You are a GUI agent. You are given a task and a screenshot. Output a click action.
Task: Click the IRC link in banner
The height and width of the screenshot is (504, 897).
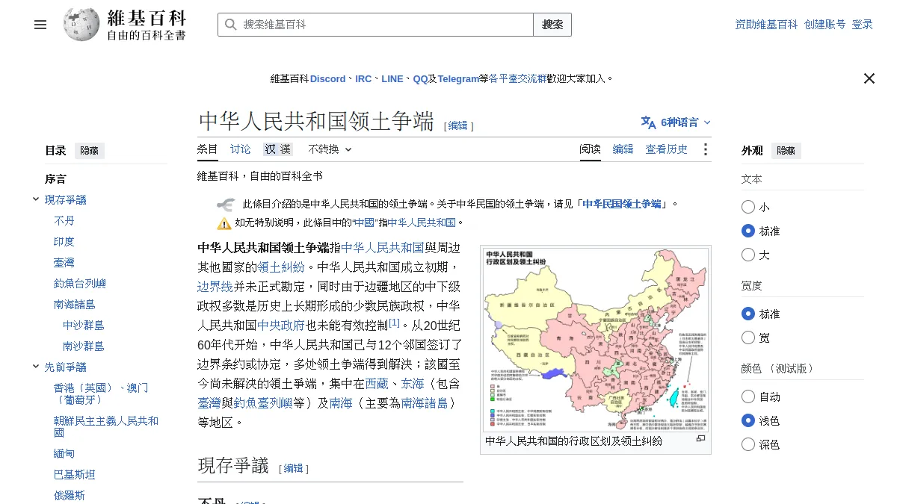(x=363, y=78)
